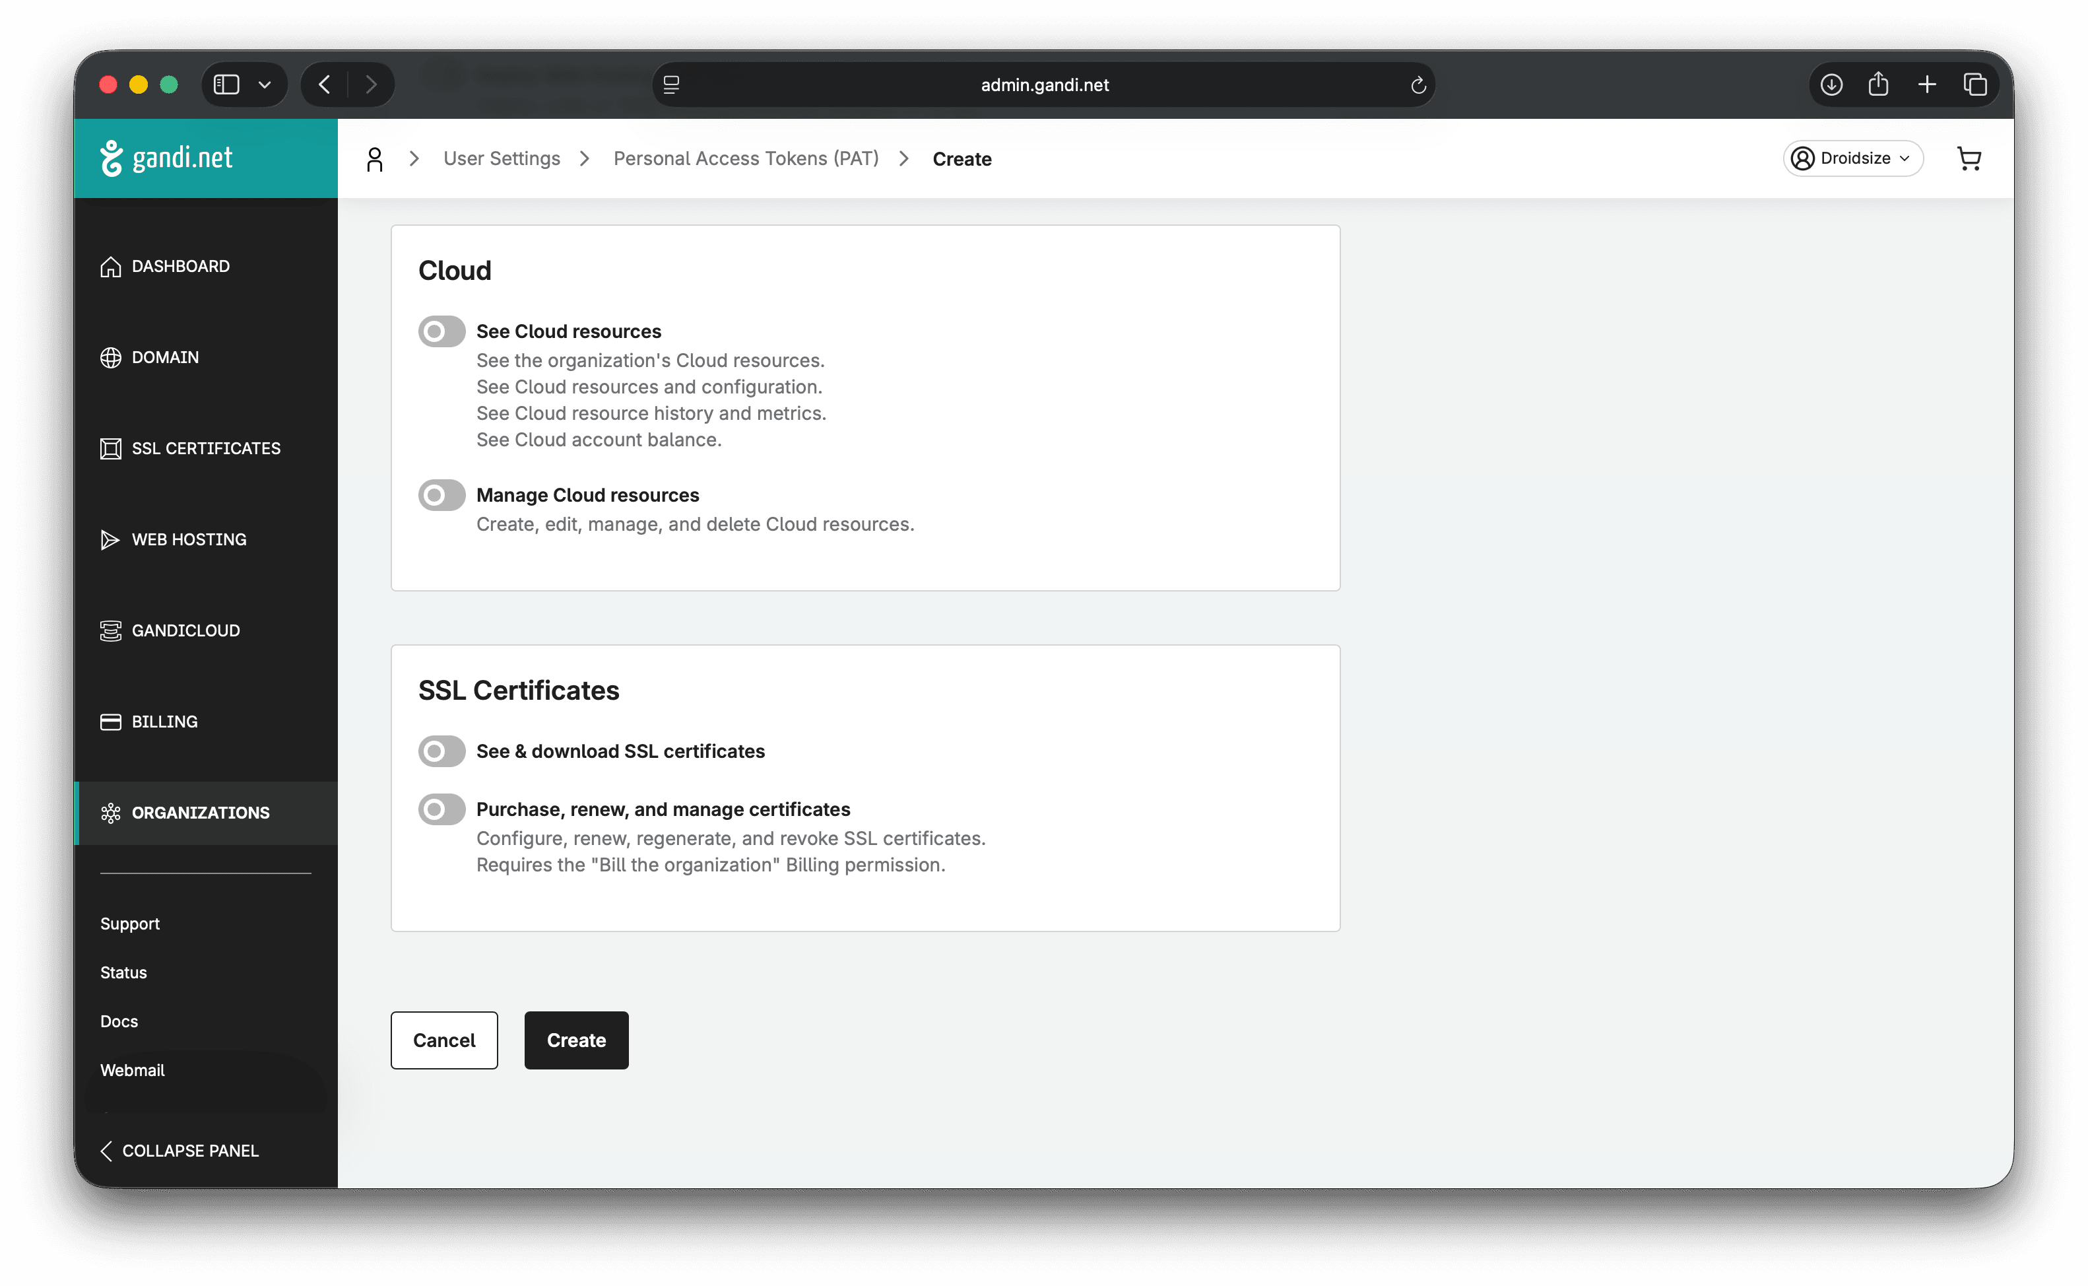Open the shopping cart
The image size is (2088, 1286).
[x=1971, y=158]
